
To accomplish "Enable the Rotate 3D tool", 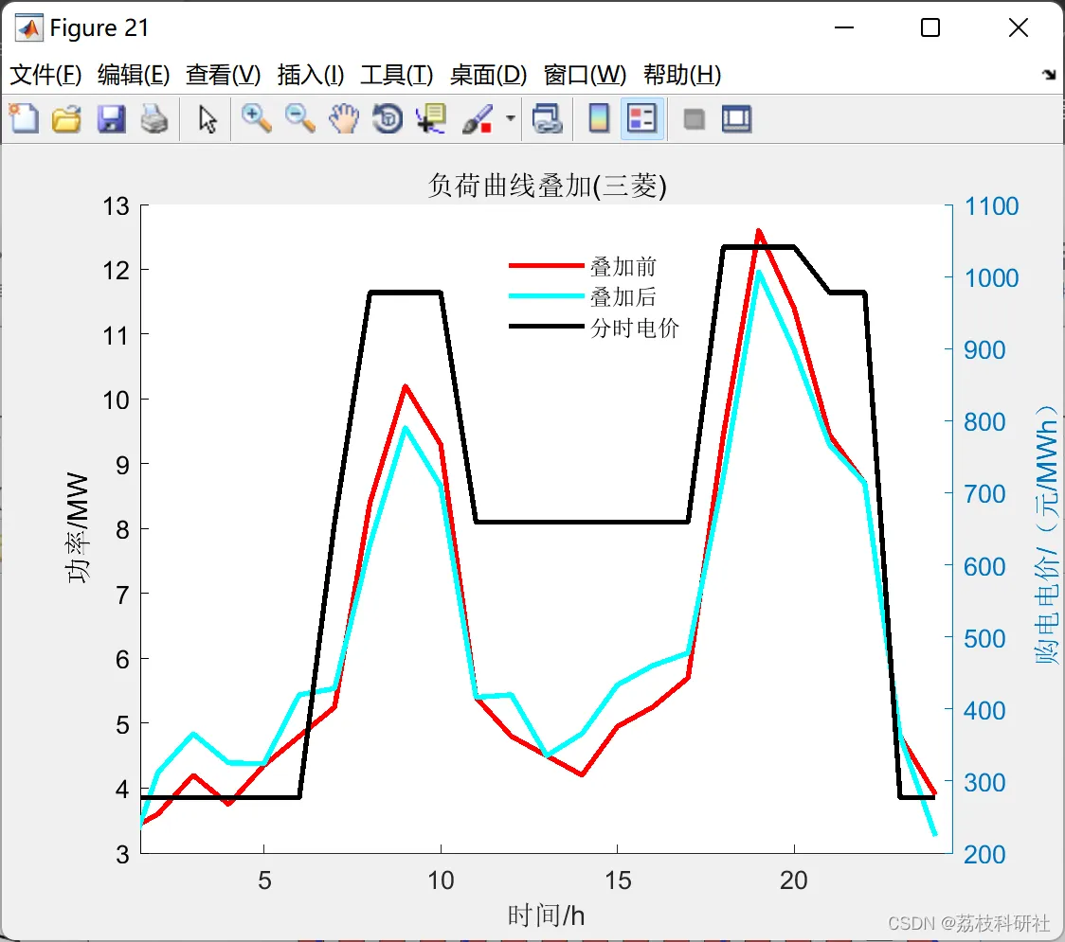I will point(388,118).
